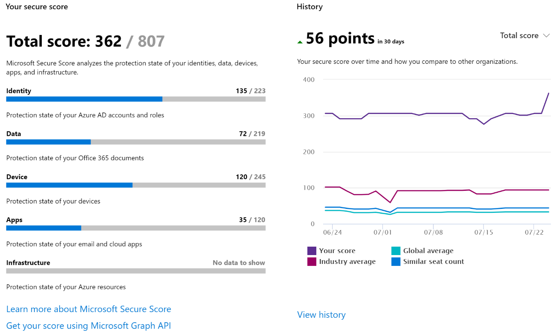Open Get your score using Microsoft Graph API
556x333 pixels.
coord(89,325)
